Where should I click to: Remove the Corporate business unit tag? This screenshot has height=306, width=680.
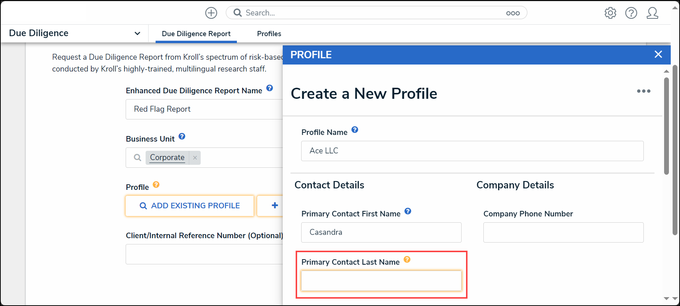[x=195, y=158]
